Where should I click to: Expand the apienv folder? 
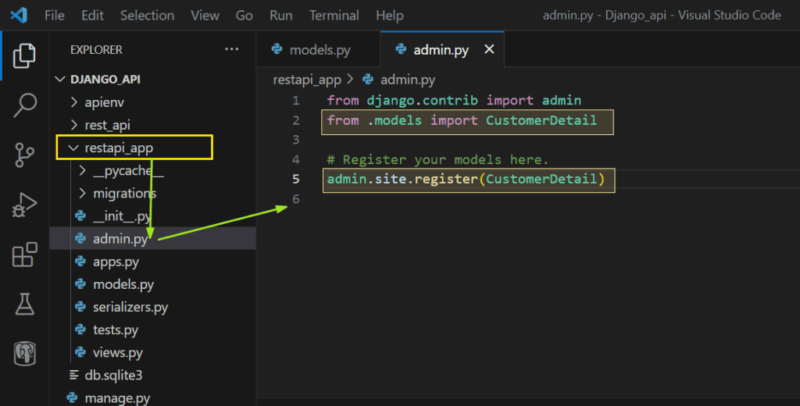pos(74,102)
